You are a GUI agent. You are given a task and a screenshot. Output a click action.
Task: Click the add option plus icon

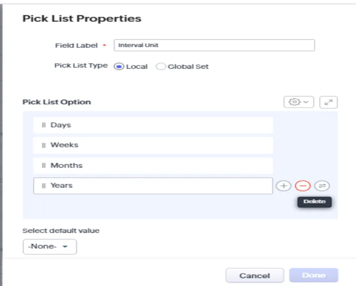284,186
